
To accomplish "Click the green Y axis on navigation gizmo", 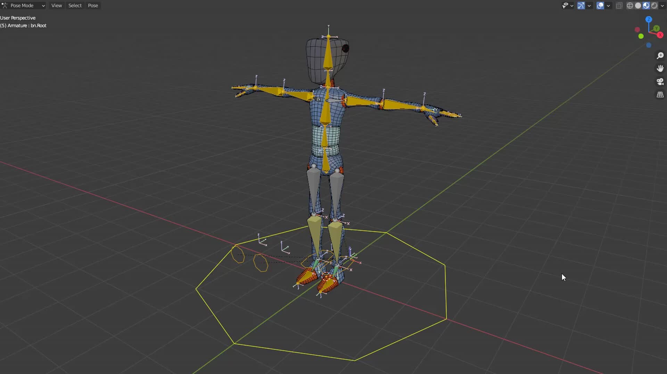I will tap(657, 28).
